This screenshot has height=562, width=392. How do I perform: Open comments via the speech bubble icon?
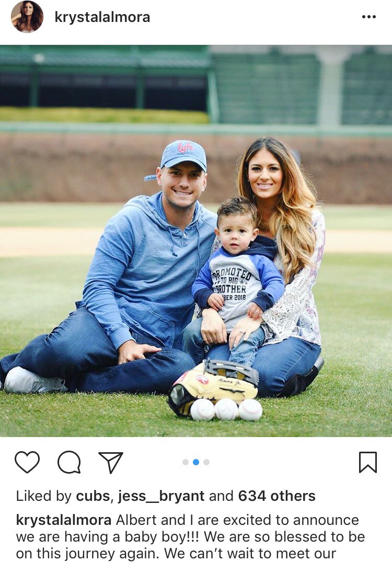(69, 462)
